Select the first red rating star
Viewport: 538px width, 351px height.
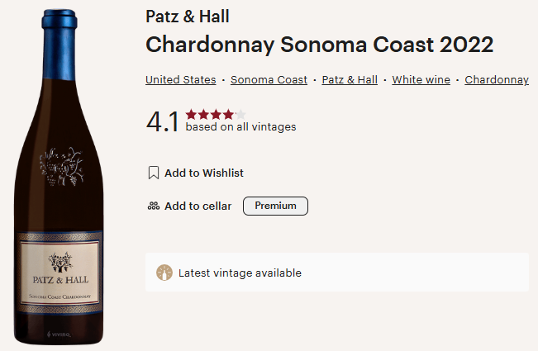191,115
